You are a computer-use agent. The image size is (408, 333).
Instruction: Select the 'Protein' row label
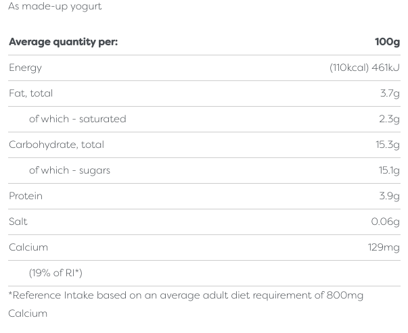26,196
